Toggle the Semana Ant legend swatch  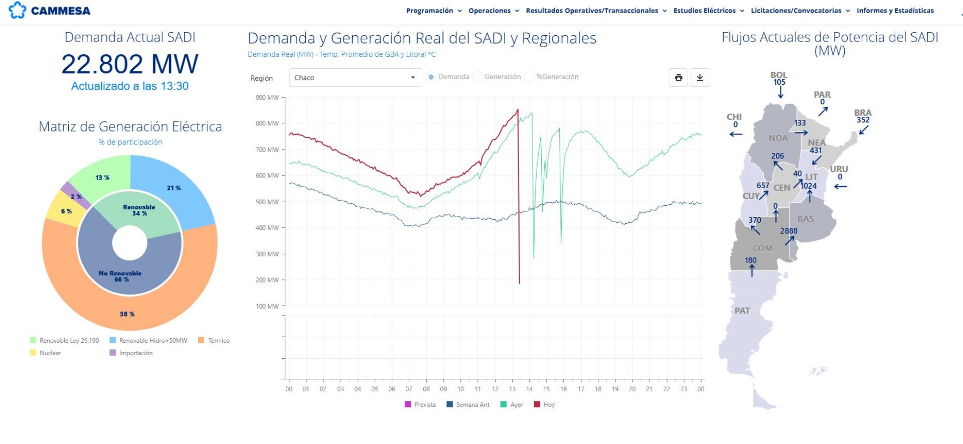coord(449,404)
